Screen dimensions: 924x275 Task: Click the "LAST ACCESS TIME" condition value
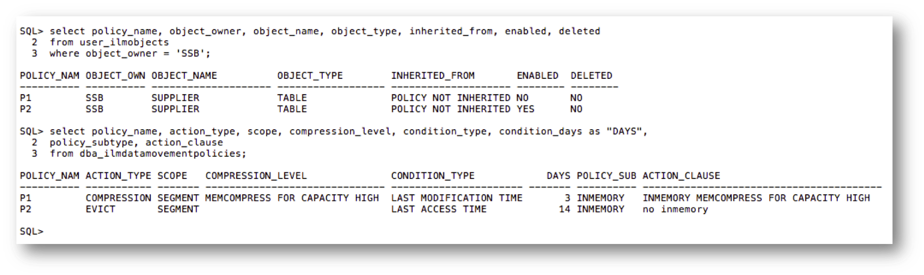438,209
